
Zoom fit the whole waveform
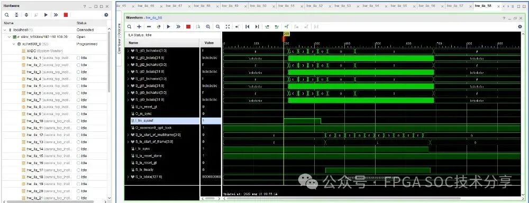(227, 26)
